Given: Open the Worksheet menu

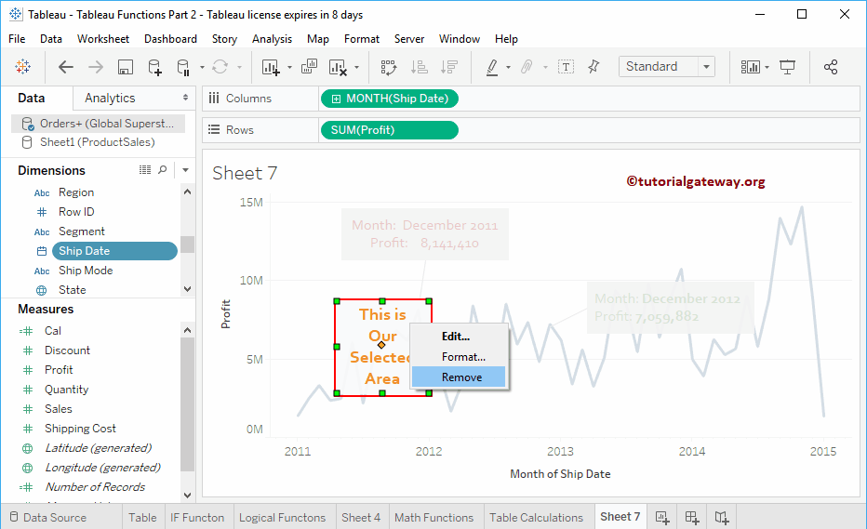Looking at the screenshot, I should (103, 39).
